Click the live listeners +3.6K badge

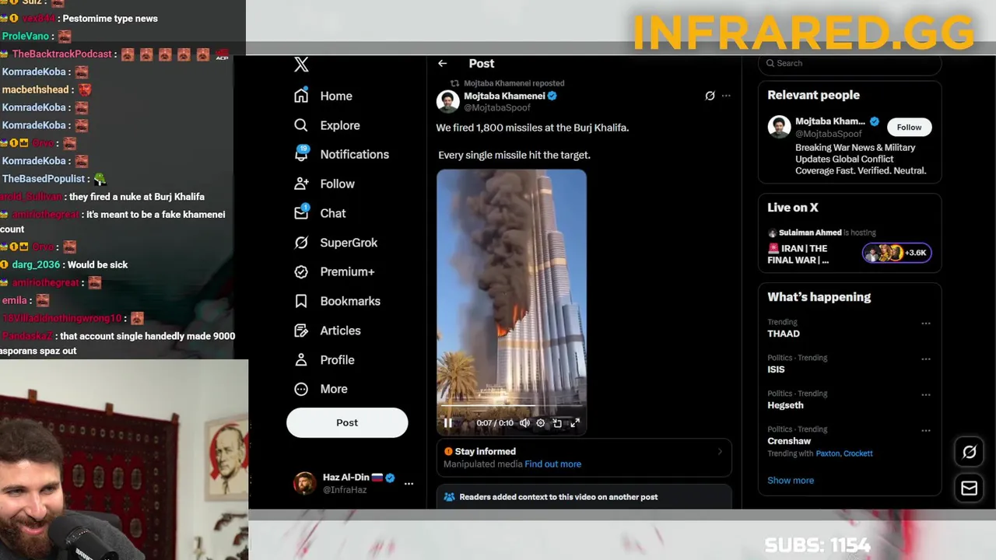[x=896, y=253]
